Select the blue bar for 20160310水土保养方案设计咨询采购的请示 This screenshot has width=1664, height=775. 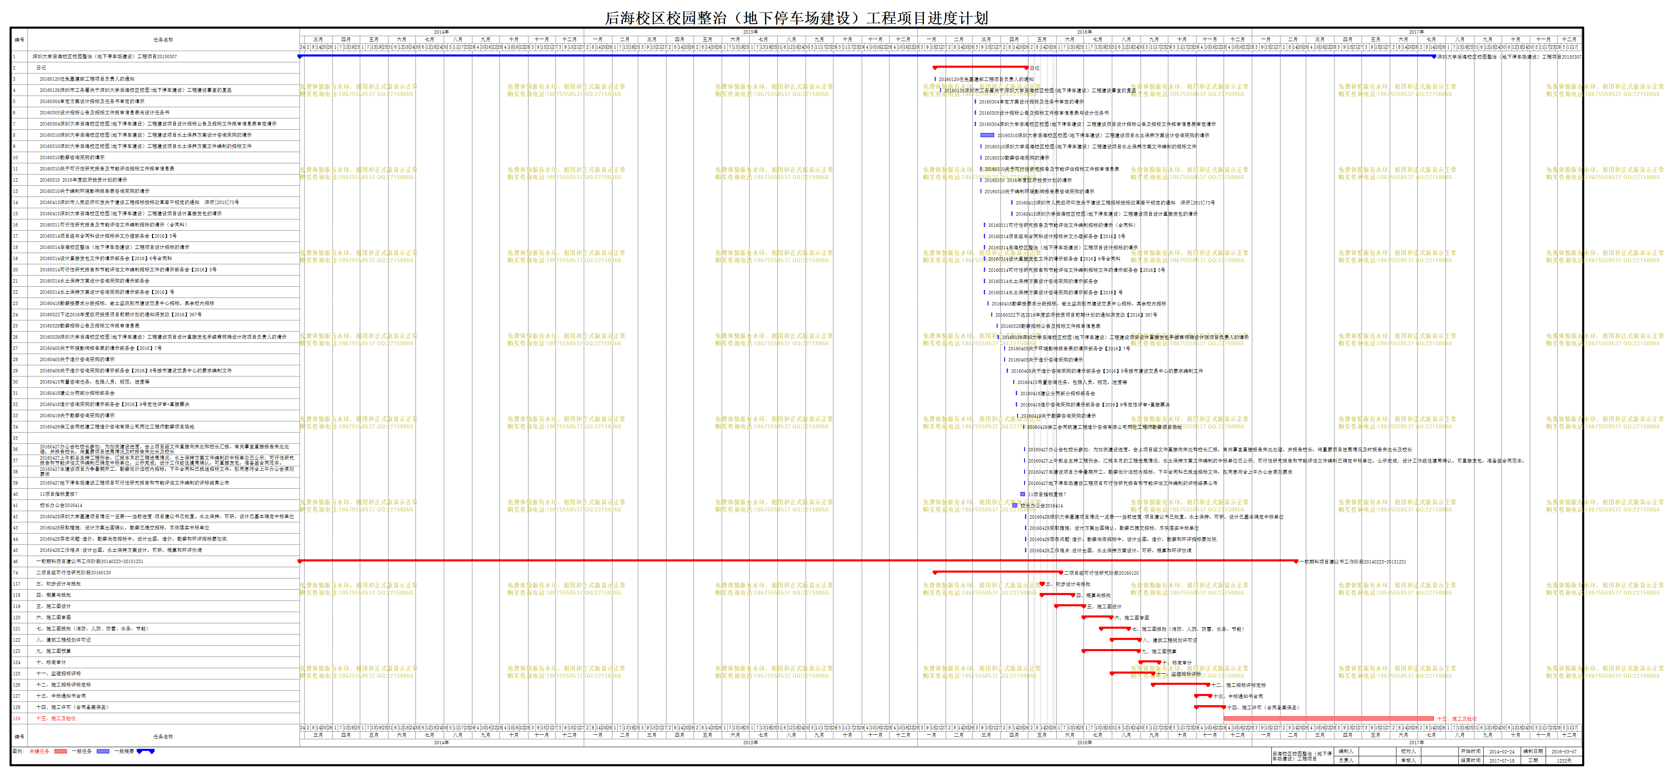point(987,135)
